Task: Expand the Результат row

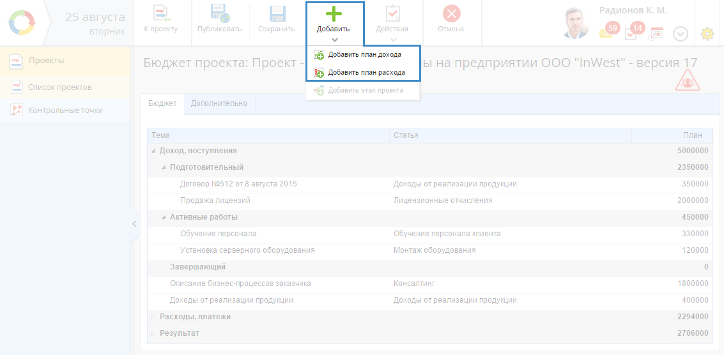Action: coord(153,333)
